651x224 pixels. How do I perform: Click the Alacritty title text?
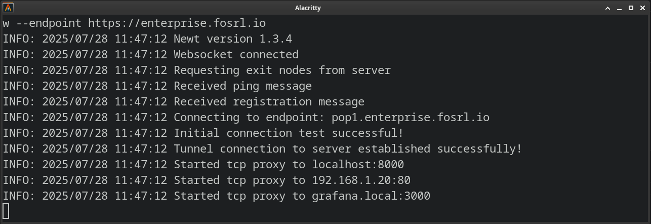(308, 8)
